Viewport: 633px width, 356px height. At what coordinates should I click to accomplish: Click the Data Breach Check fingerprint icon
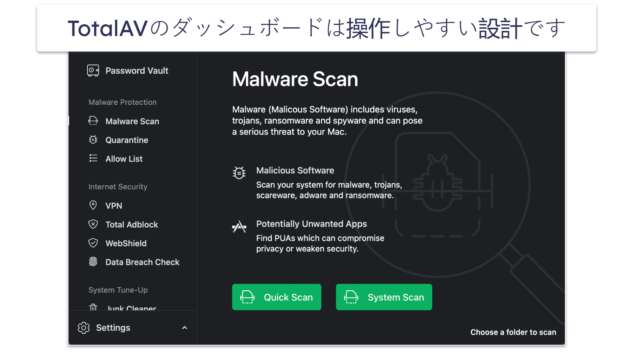(x=93, y=262)
